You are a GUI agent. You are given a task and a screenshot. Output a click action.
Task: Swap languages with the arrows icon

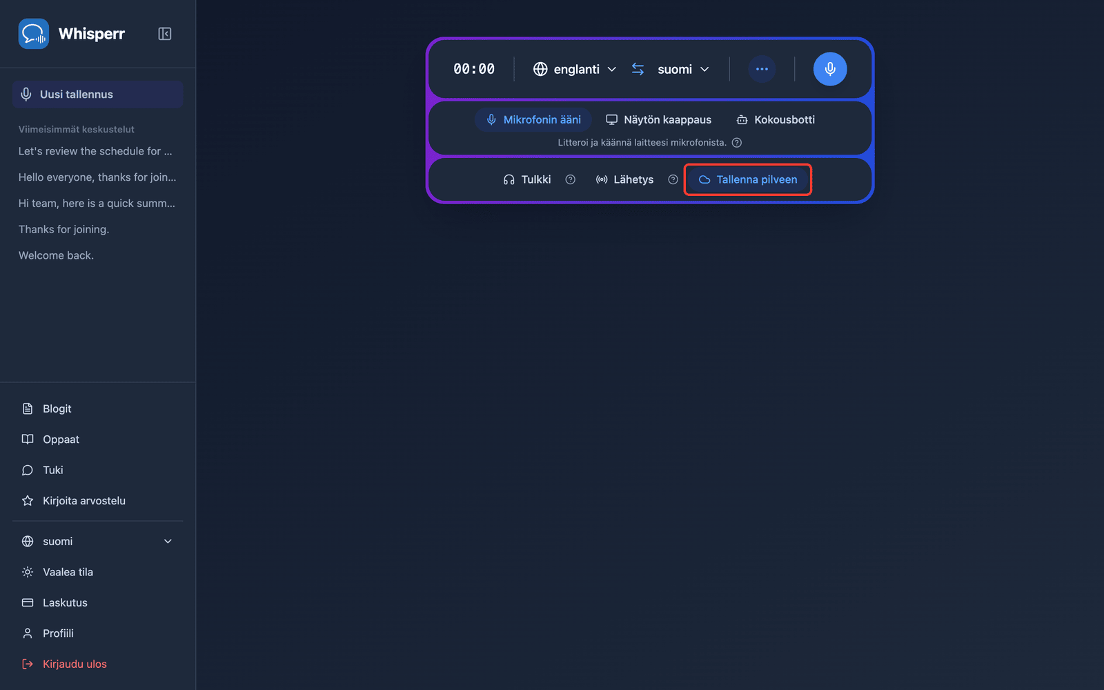coord(638,69)
